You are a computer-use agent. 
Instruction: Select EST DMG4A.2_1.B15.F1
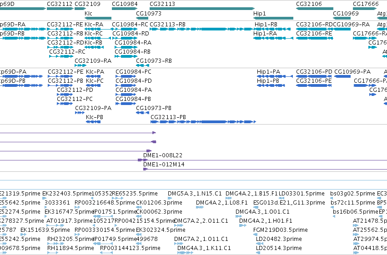[229, 198]
